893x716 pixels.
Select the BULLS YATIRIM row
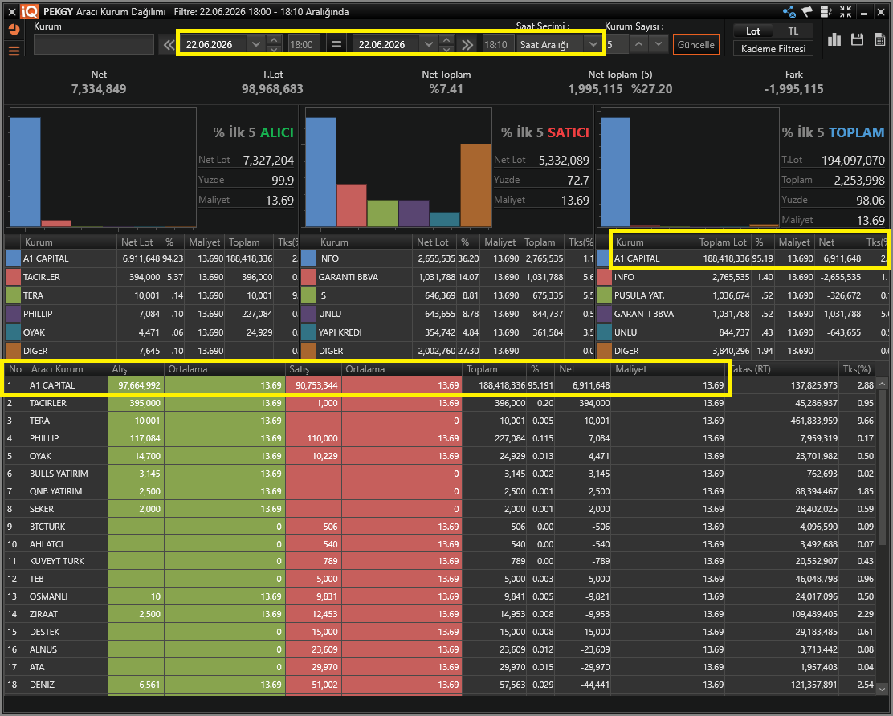[439, 474]
